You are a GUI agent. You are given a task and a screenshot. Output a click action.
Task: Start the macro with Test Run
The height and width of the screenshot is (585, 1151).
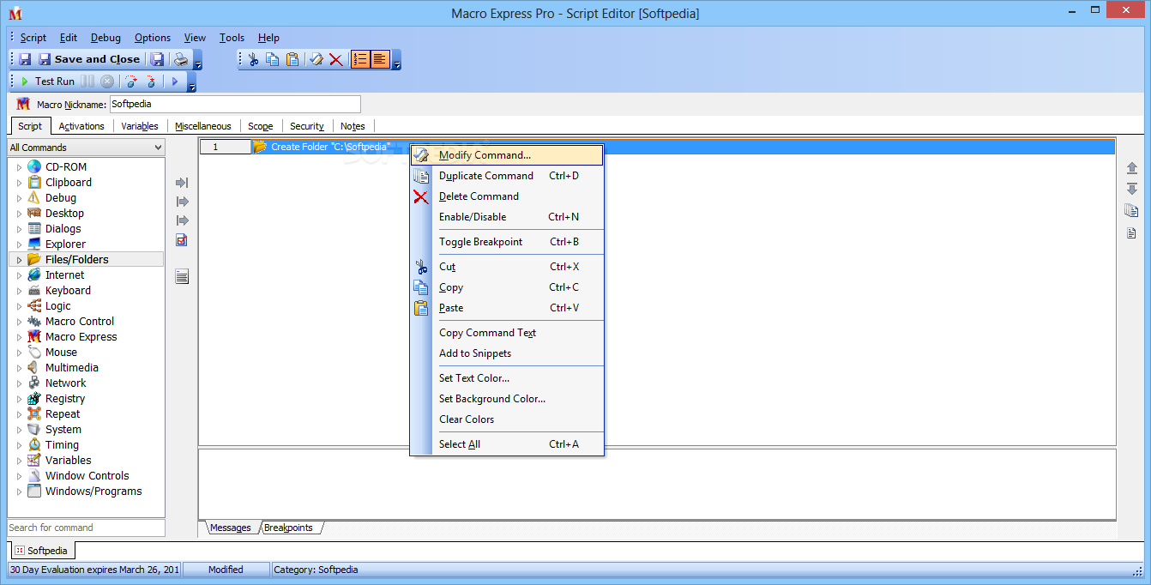click(47, 81)
